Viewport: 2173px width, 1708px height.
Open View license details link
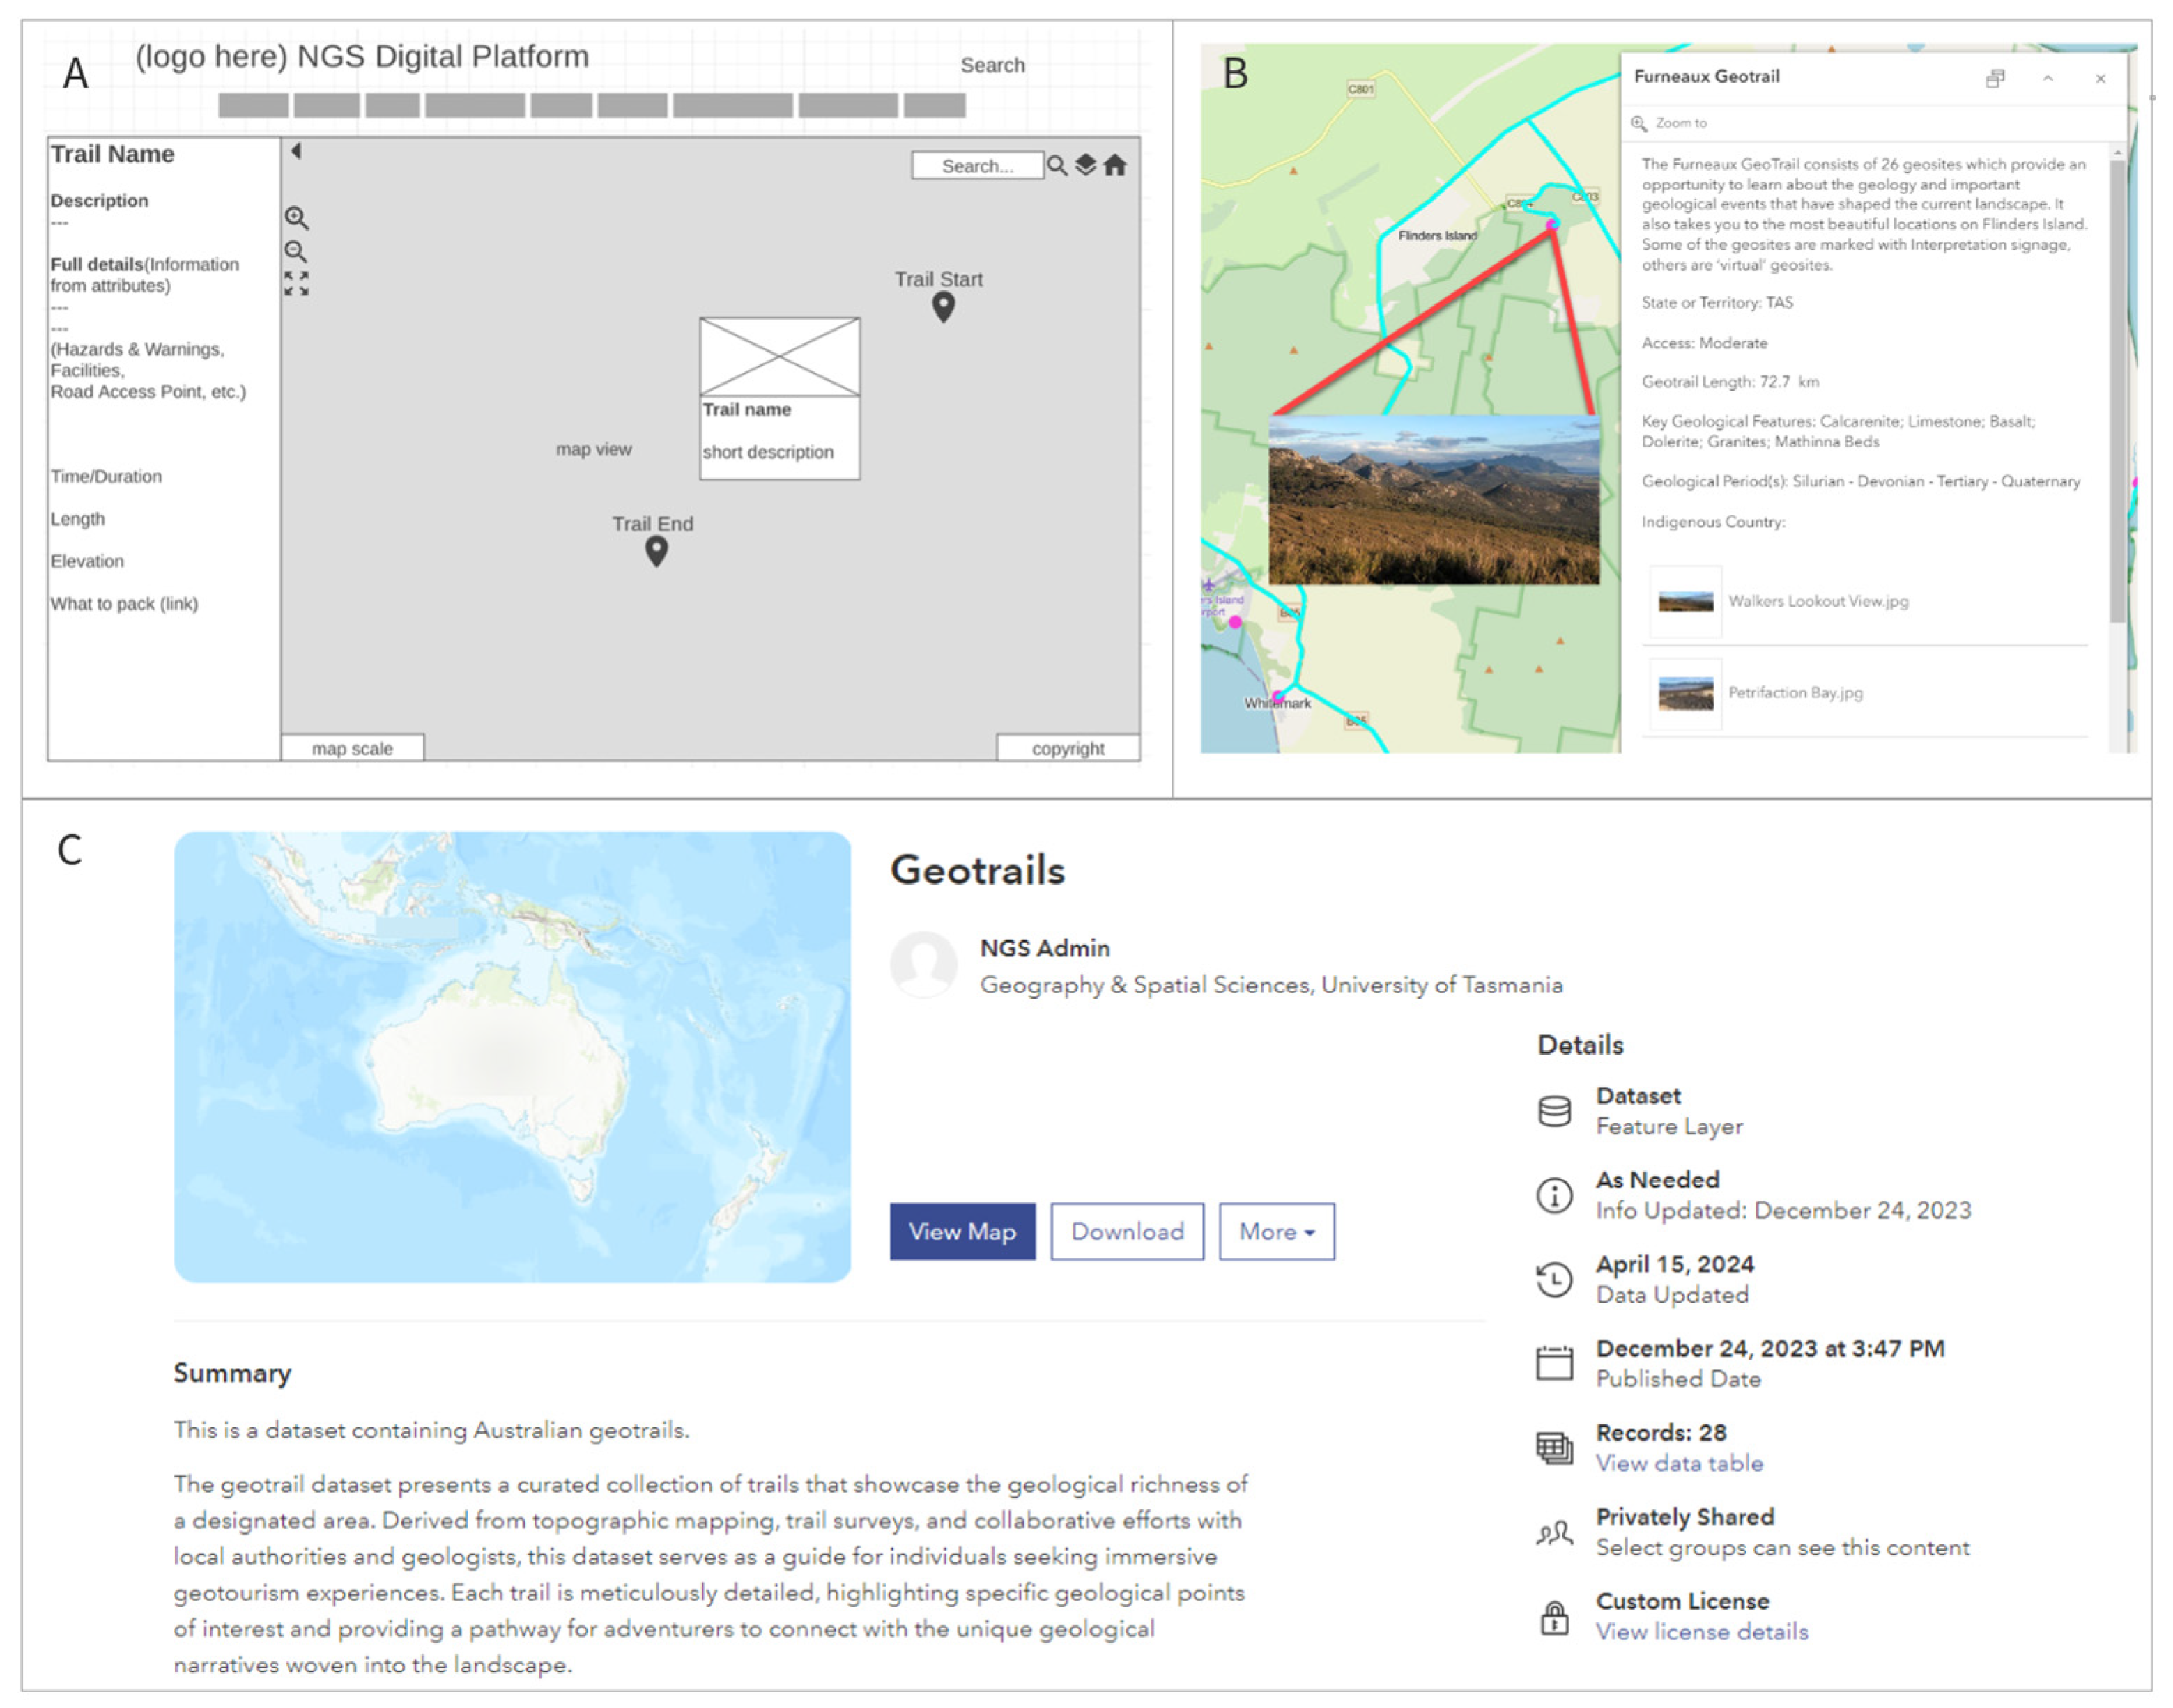pos(1702,1633)
